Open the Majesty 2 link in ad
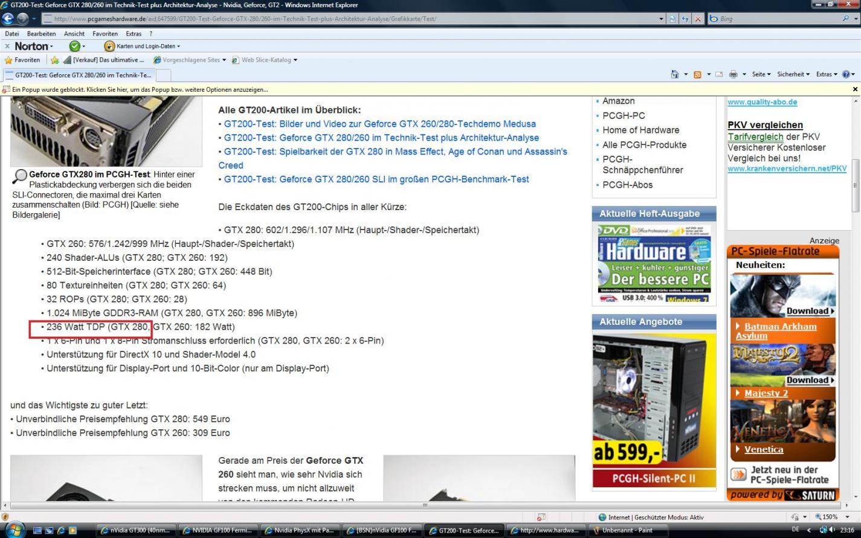 766,393
